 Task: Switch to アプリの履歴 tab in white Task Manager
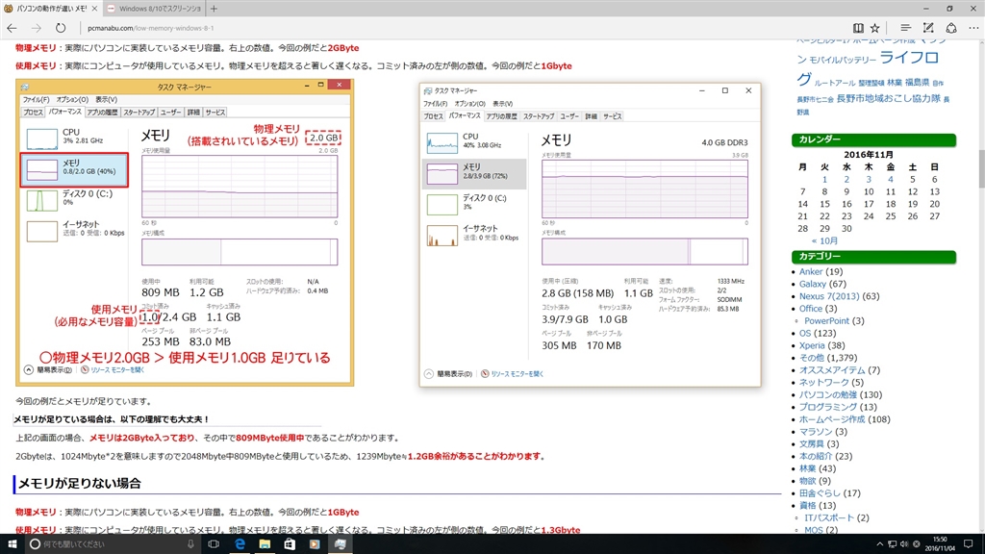tap(501, 116)
